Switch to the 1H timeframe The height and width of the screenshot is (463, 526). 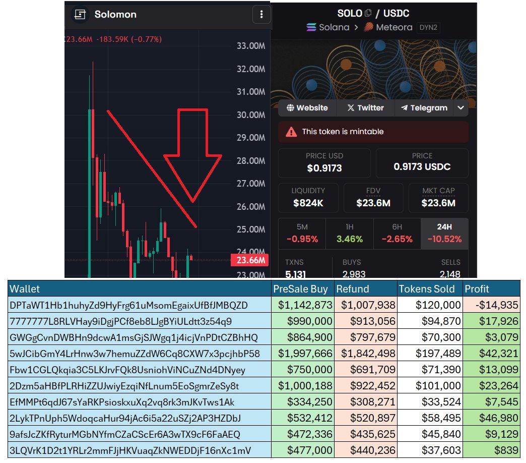tap(349, 232)
